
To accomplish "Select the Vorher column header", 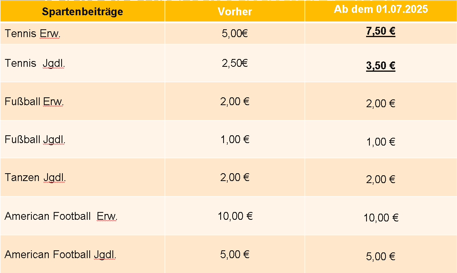I will tap(235, 12).
